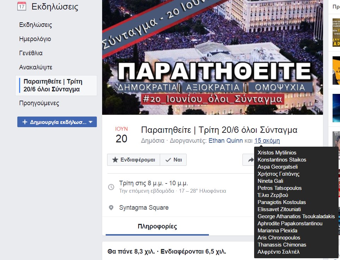Open the top suggested event thumbnail
The height and width of the screenshot is (260, 340).
(336, 33)
